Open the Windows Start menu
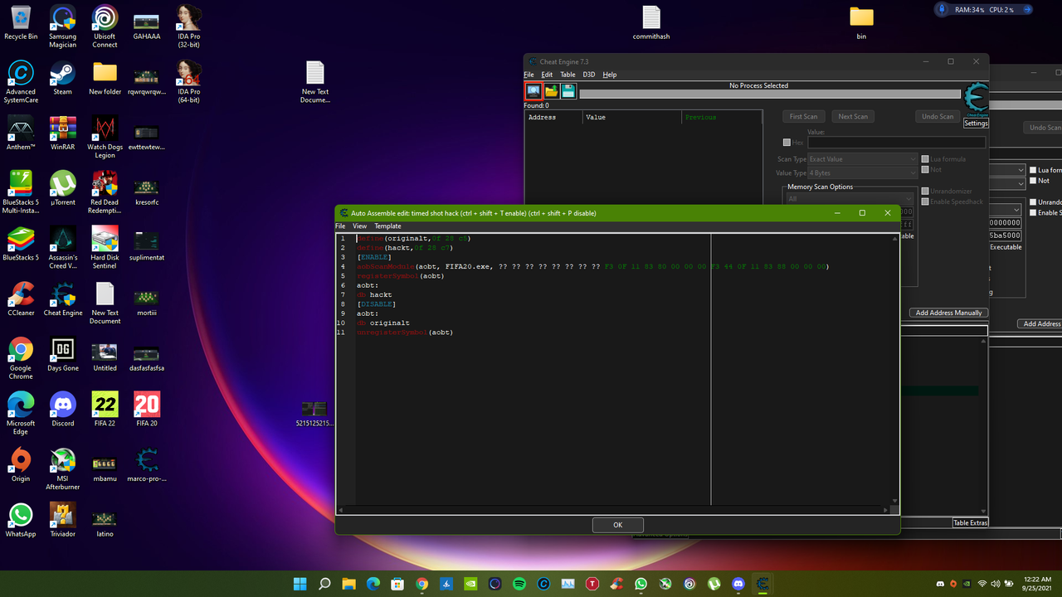The height and width of the screenshot is (597, 1062). click(x=300, y=584)
